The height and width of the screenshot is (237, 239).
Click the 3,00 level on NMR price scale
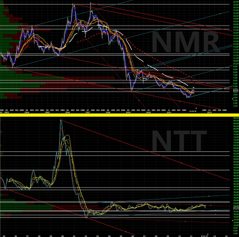tap(236, 97)
